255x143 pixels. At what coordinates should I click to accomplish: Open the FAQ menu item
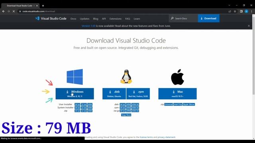click(x=127, y=19)
